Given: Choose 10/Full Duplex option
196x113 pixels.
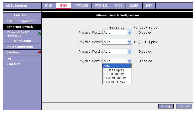Looking at the screenshot, I should [114, 74].
